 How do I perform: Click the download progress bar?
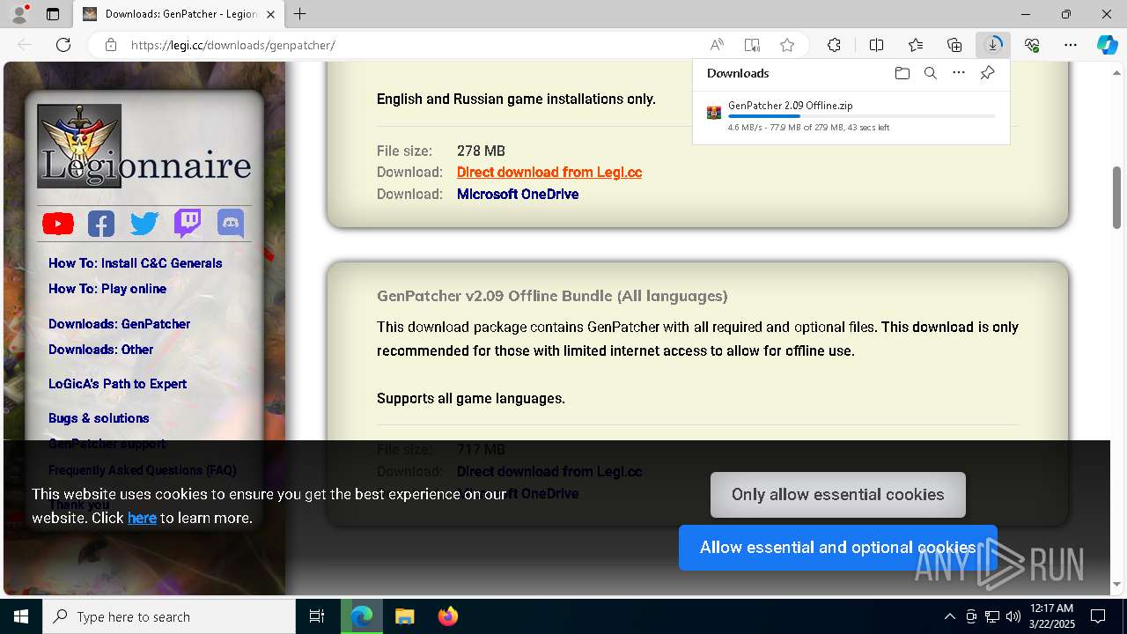862,116
